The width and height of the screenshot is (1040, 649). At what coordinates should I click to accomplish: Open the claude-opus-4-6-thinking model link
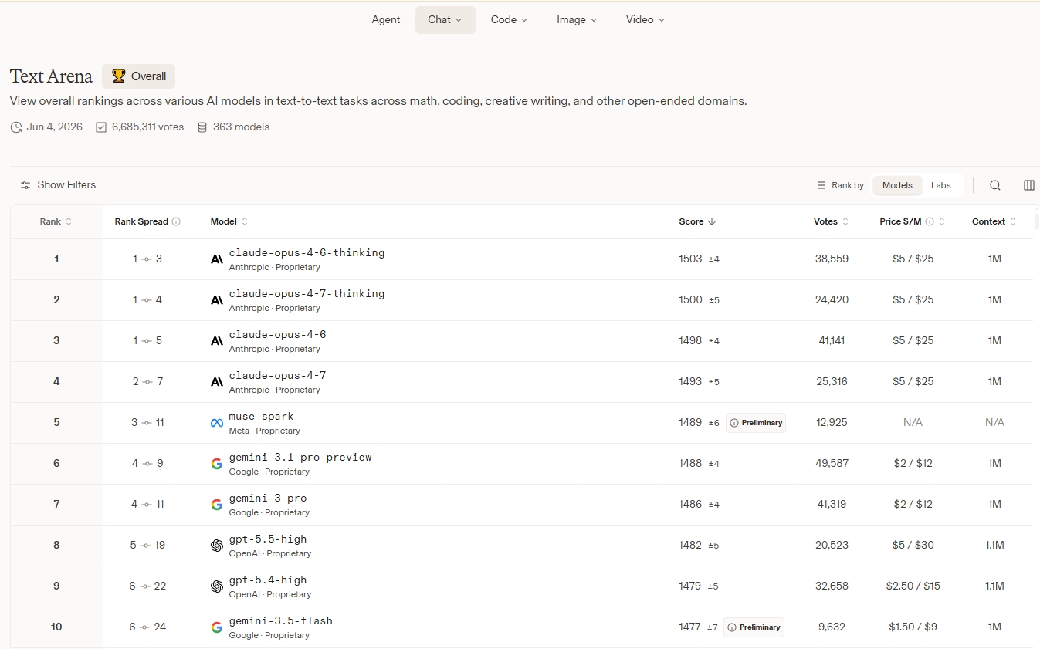(307, 253)
